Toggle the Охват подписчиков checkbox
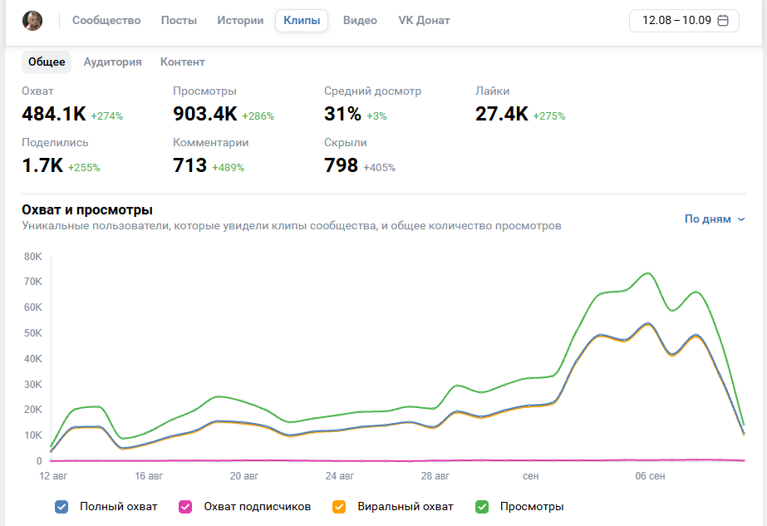 point(185,507)
